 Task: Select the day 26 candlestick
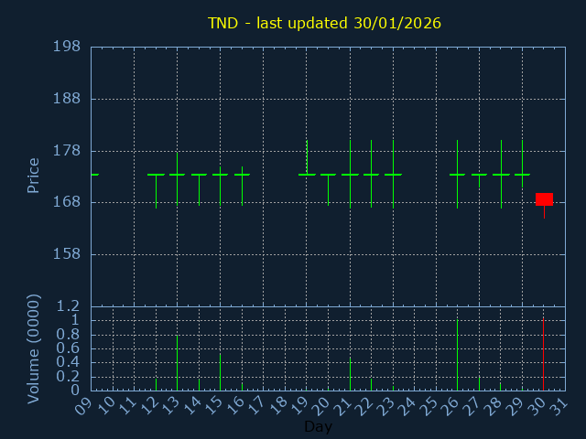point(457,175)
